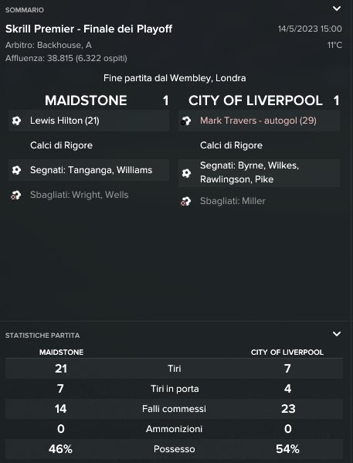The width and height of the screenshot is (353, 463).
Task: Collapse the Statistiche Partita chevron
Action: 337,334
